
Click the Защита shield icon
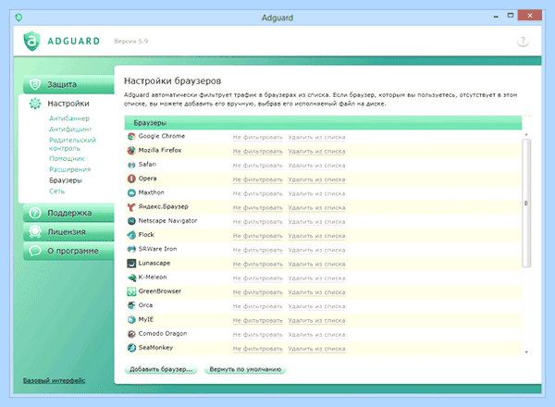[35, 84]
